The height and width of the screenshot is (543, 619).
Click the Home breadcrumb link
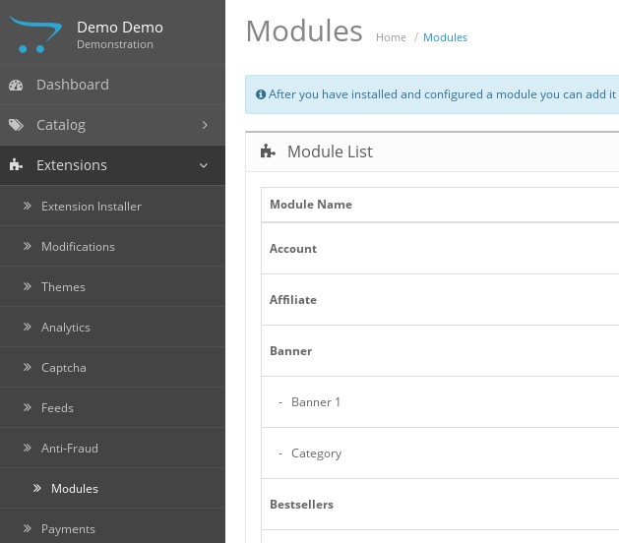pyautogui.click(x=391, y=37)
